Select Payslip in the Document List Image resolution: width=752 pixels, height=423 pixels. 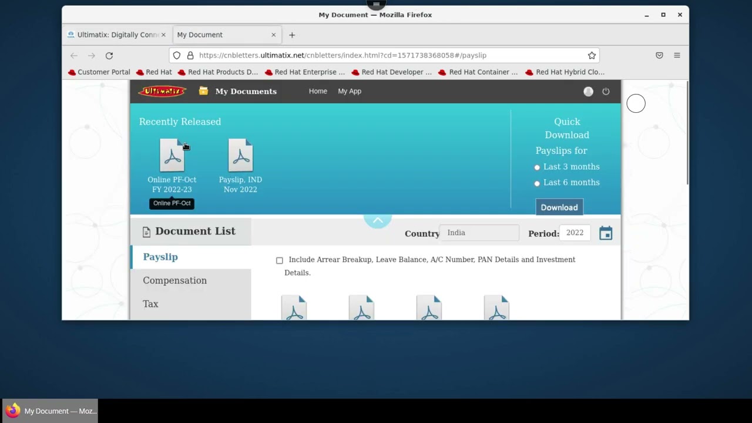click(190, 257)
